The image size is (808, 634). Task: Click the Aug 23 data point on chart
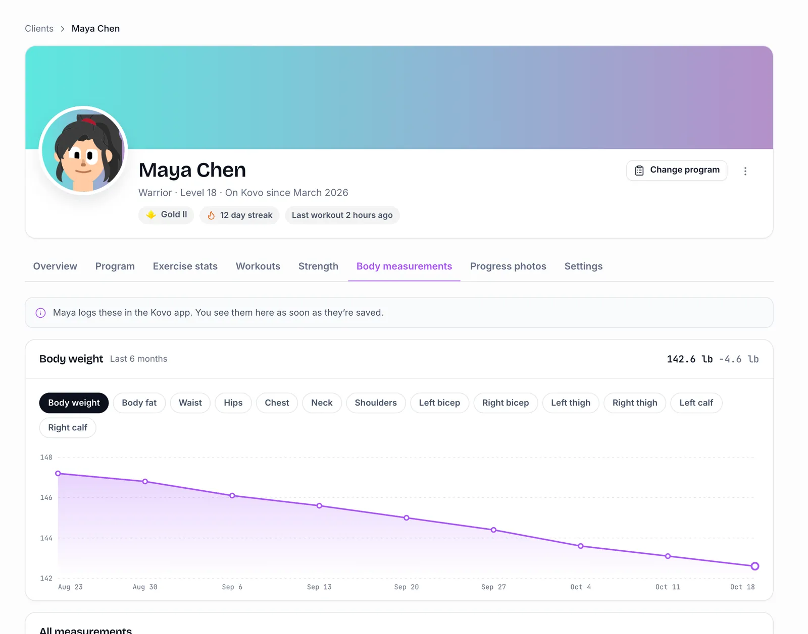[58, 474]
